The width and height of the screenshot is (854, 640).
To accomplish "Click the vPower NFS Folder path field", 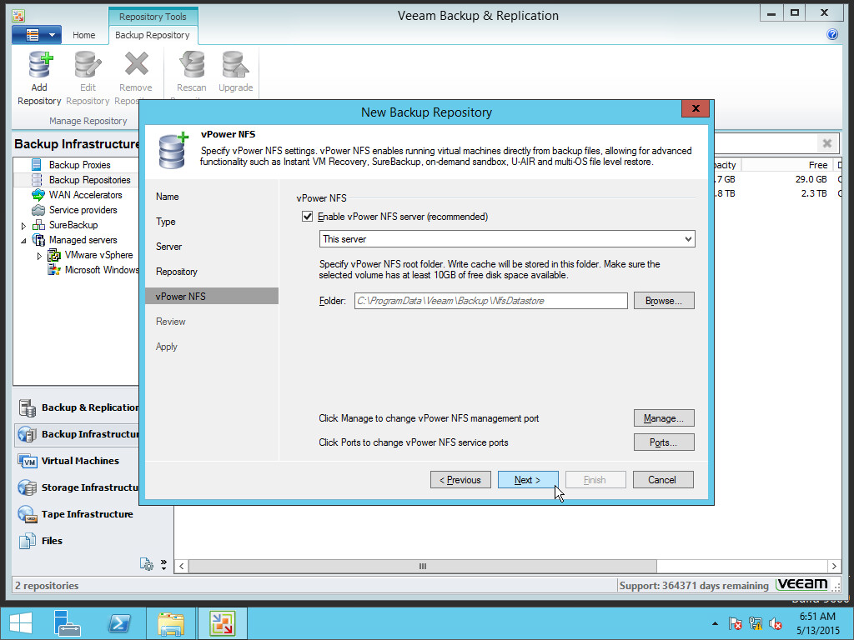I will (490, 301).
